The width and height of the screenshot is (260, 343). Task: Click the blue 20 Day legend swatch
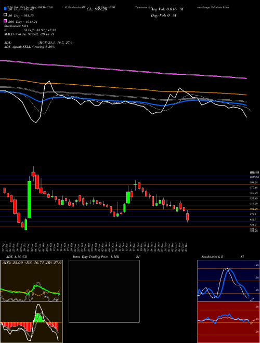[5, 8]
